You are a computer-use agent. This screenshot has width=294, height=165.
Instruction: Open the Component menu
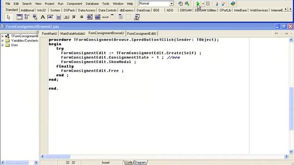tap(74, 4)
